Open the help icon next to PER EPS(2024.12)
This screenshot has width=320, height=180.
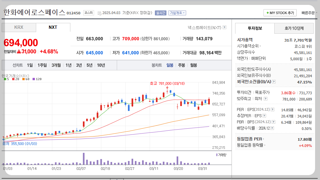point(272,110)
